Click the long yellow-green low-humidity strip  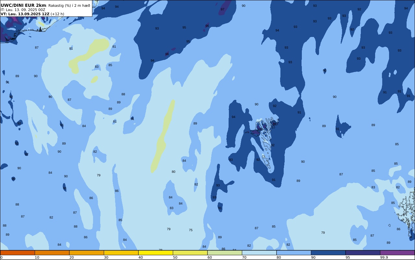pos(163,136)
